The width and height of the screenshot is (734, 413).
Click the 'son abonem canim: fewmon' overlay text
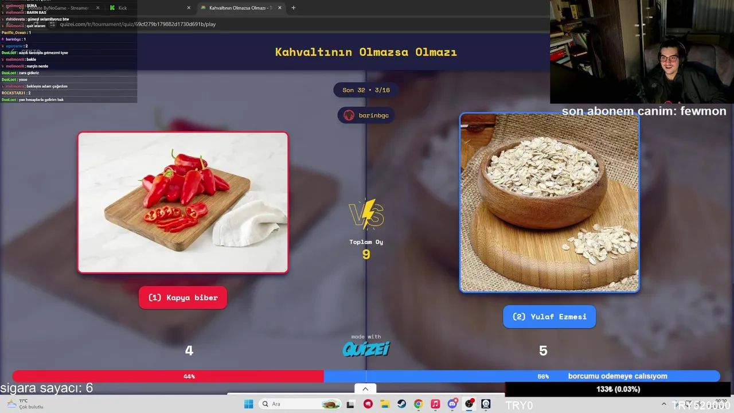[644, 111]
